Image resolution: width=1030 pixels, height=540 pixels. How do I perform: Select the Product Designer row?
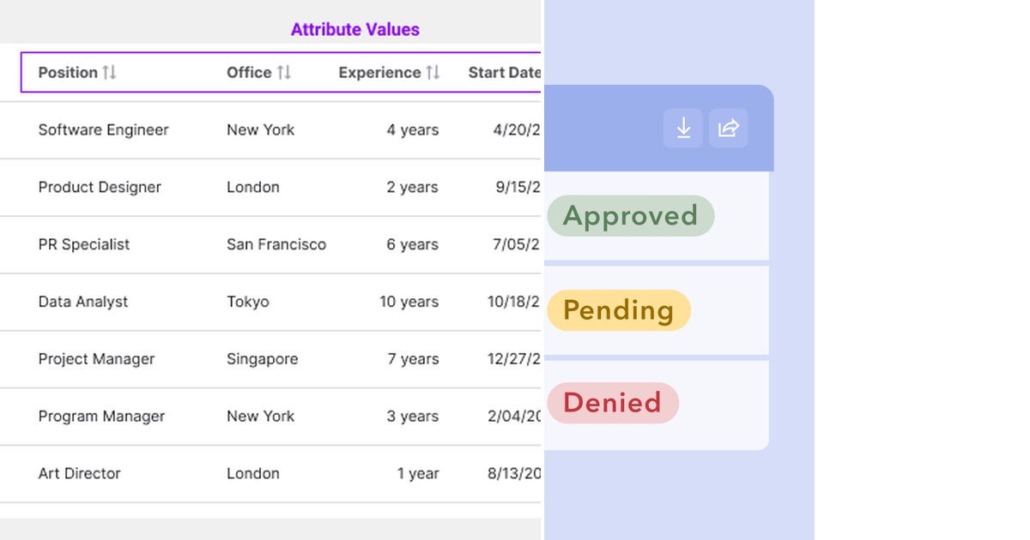270,188
